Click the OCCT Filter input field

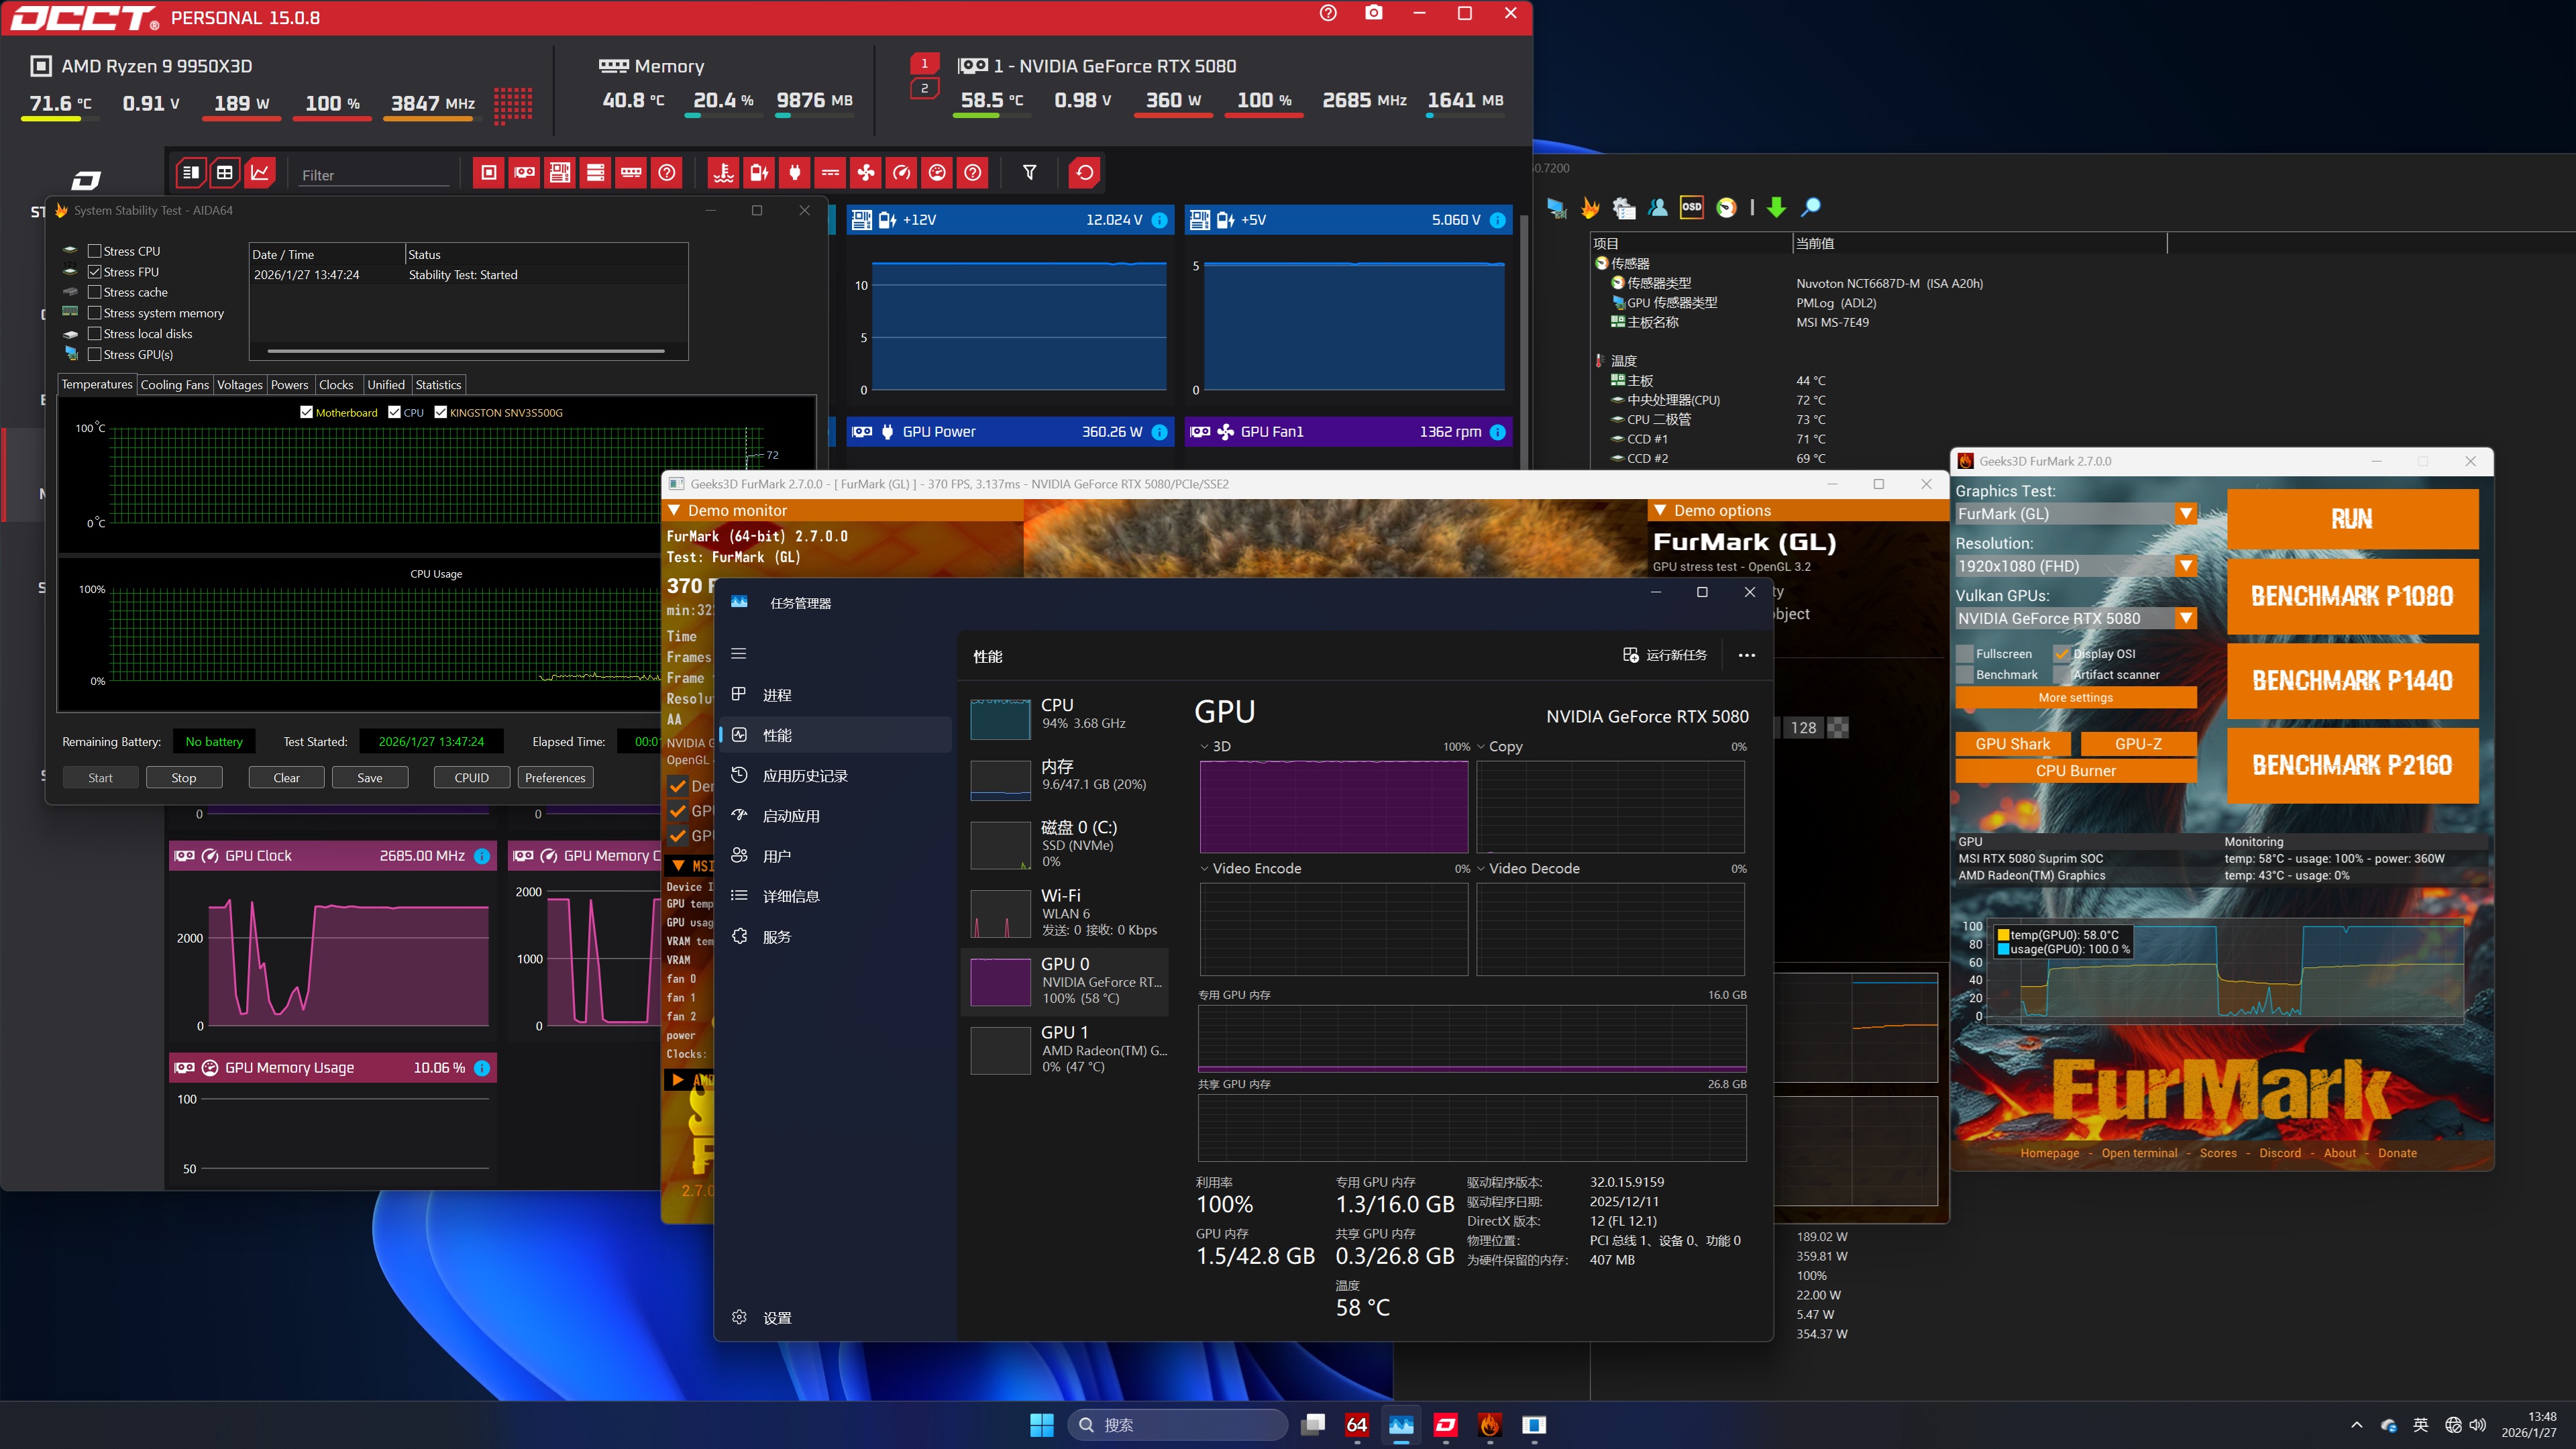click(x=373, y=175)
